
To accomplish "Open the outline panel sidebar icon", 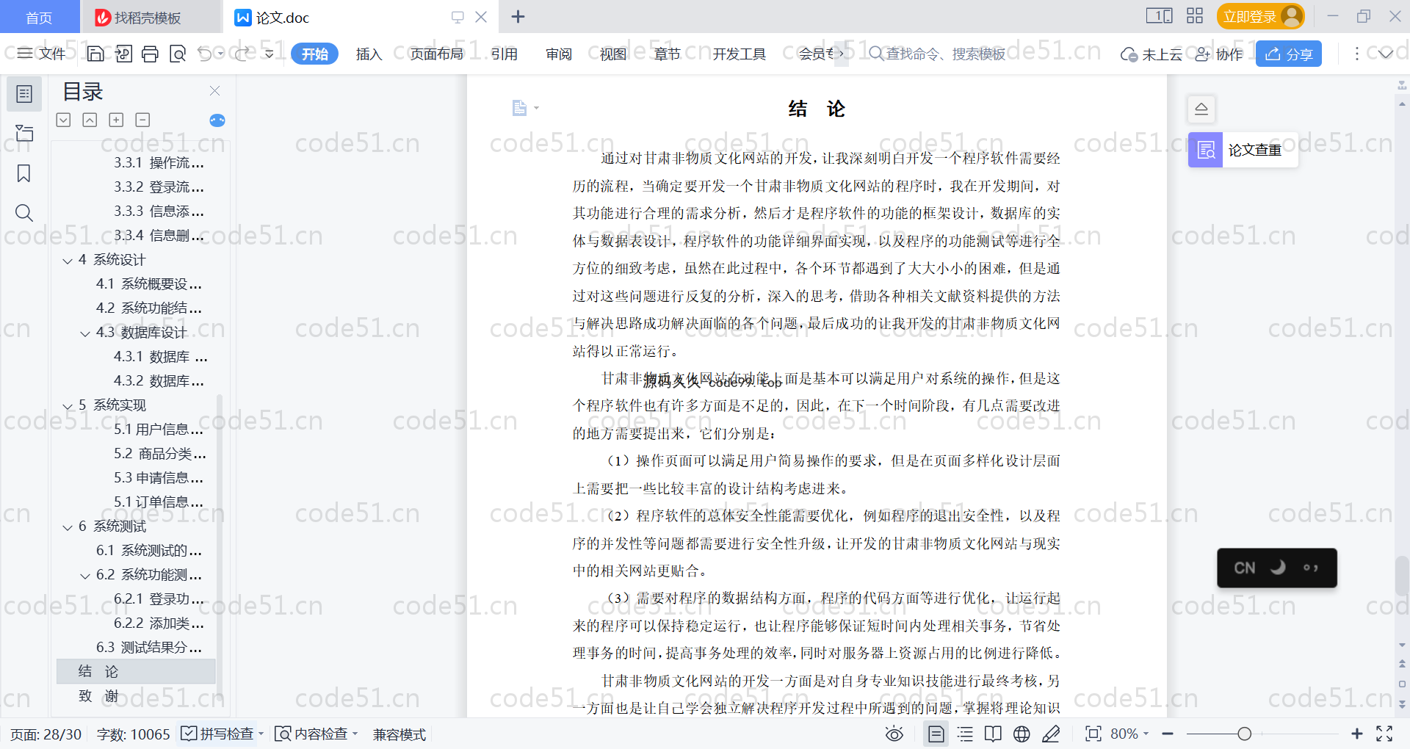I will tap(24, 94).
